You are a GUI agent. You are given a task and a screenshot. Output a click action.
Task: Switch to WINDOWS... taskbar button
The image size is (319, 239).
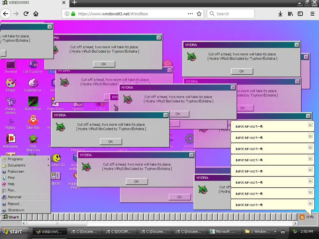point(50,232)
